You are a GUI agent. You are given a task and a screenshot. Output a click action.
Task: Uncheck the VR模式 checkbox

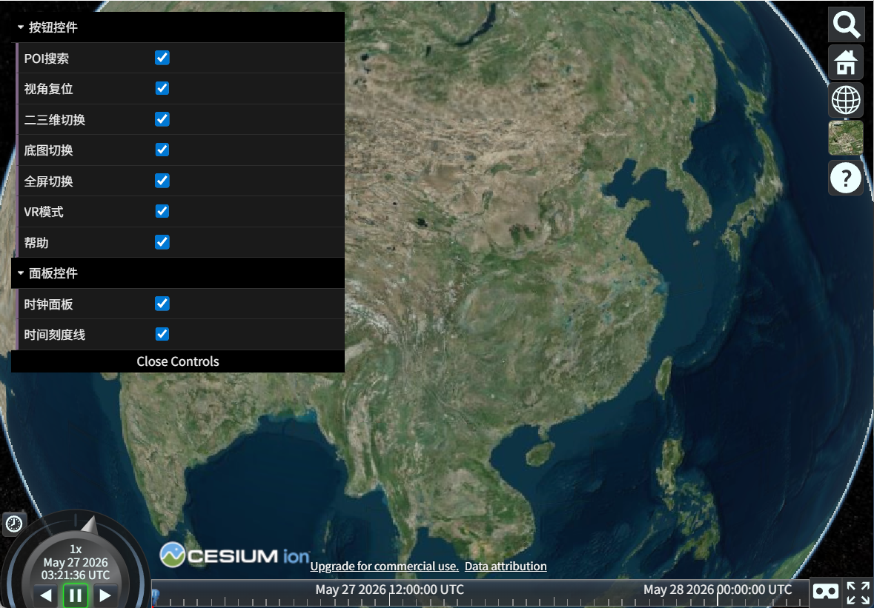[x=162, y=212]
